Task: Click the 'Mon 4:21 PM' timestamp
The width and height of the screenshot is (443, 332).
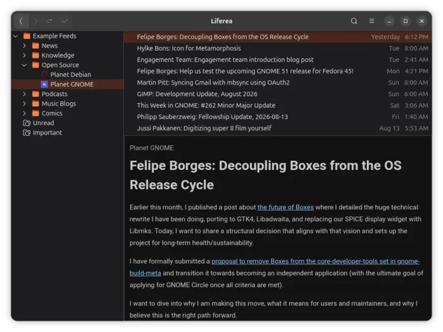Action: [407, 71]
